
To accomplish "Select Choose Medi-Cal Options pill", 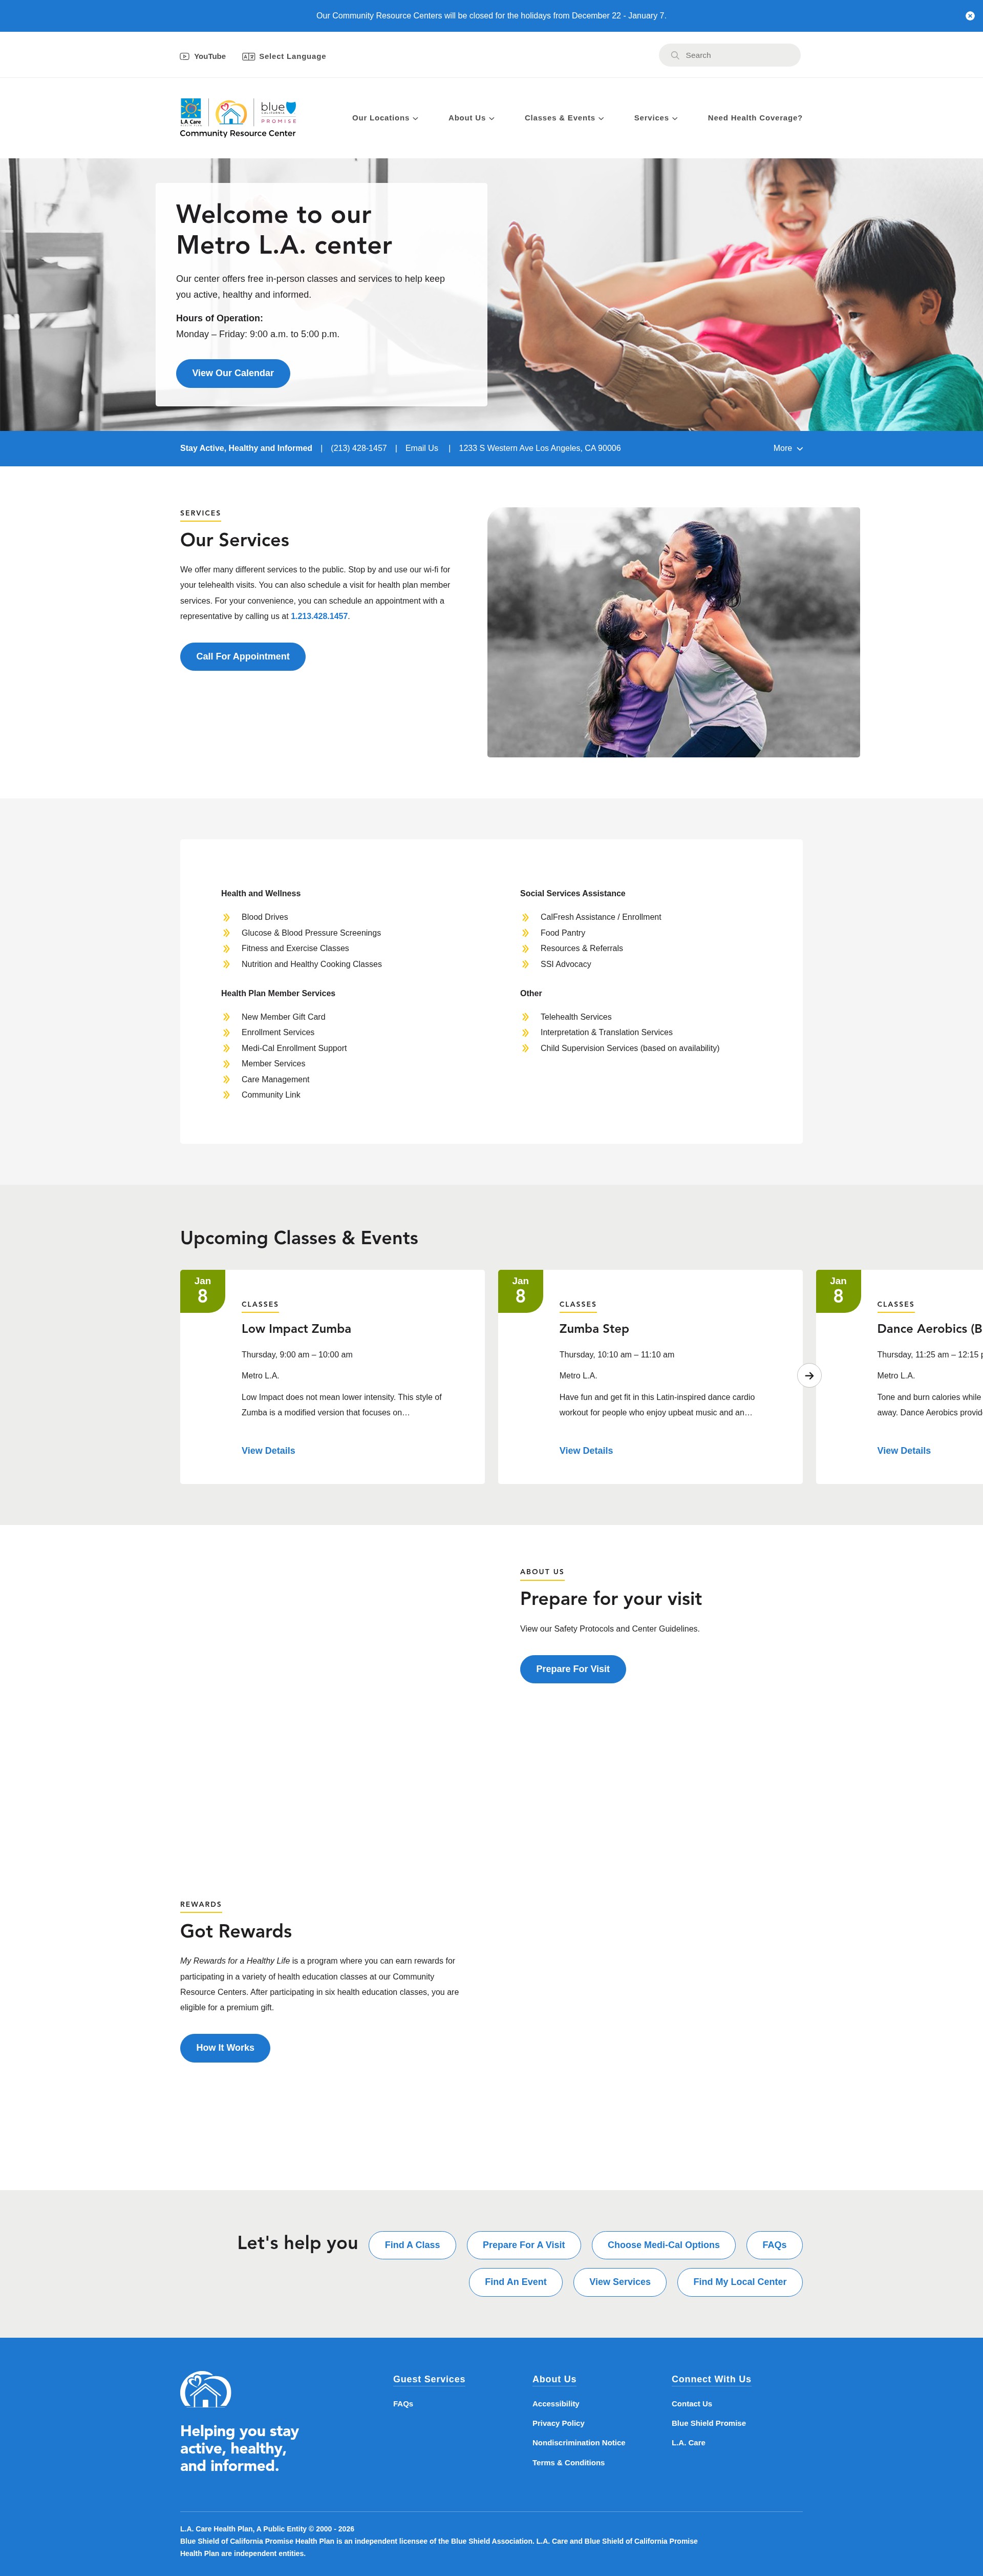I will (x=664, y=2245).
